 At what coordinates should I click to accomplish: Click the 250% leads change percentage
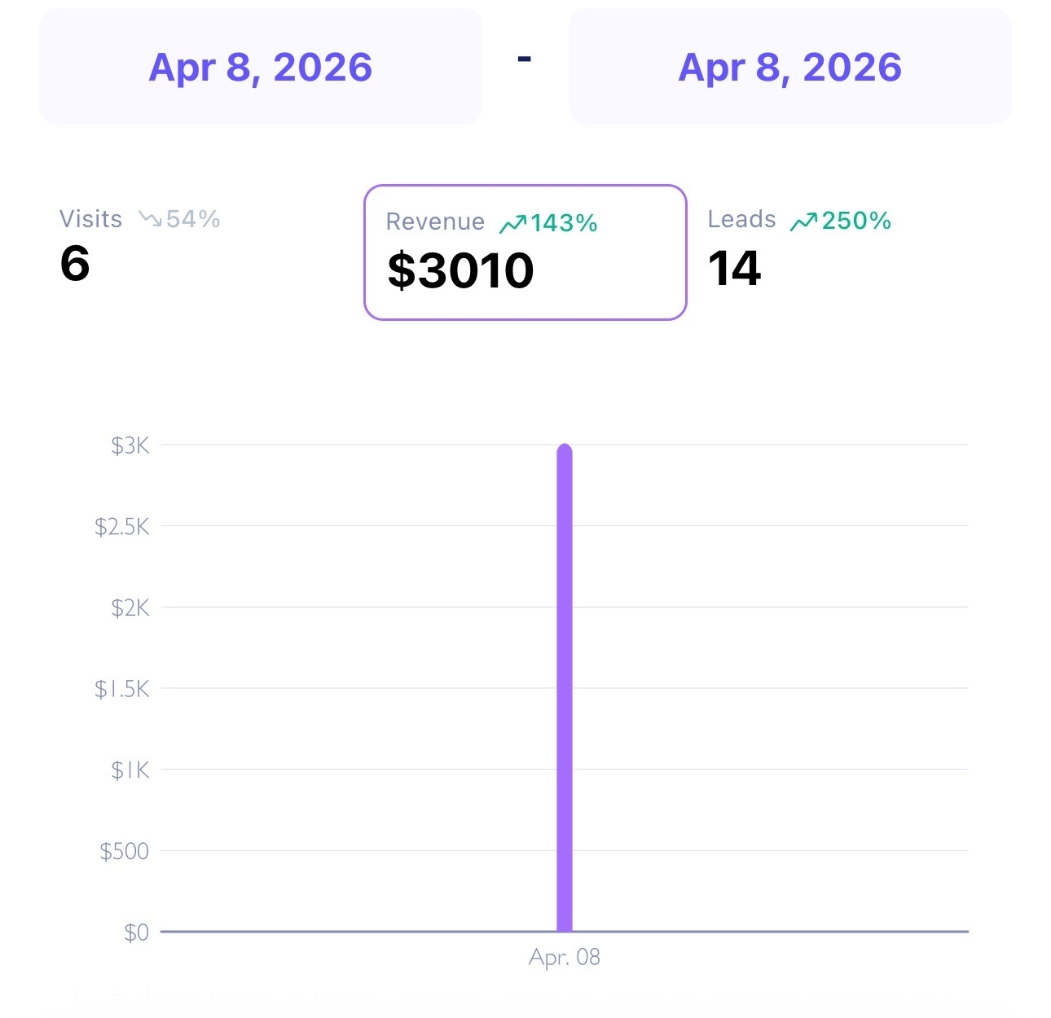[856, 221]
